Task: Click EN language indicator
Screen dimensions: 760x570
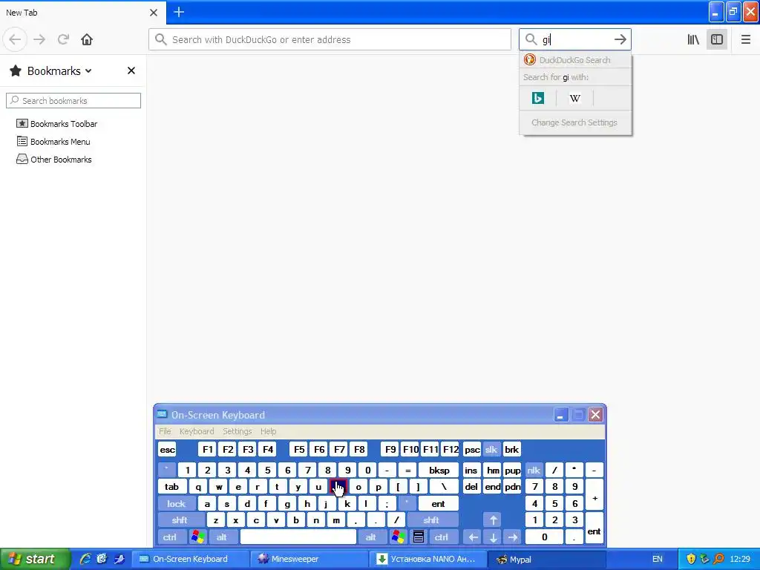Action: coord(658,559)
